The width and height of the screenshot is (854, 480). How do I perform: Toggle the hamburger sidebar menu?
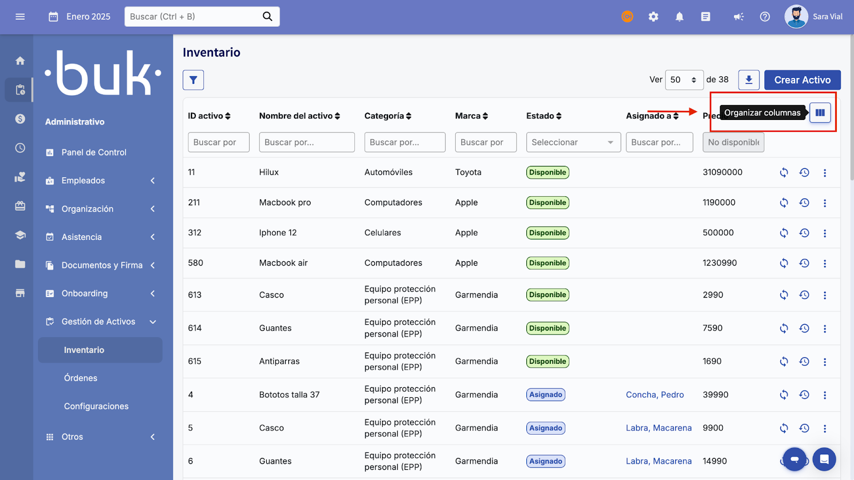point(20,17)
